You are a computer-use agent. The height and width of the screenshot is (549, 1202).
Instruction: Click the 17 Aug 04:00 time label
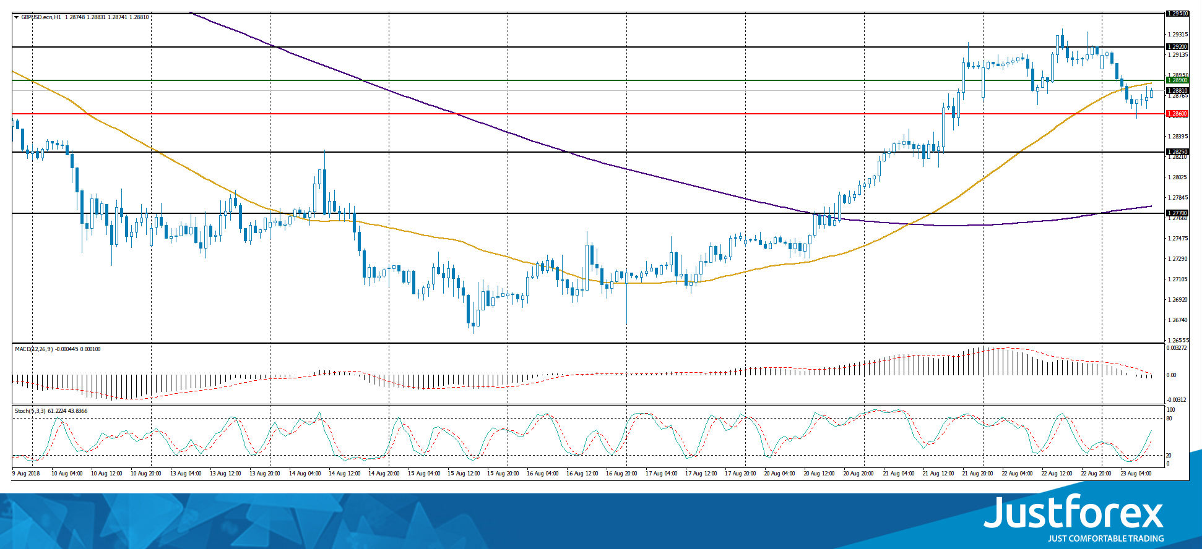661,474
